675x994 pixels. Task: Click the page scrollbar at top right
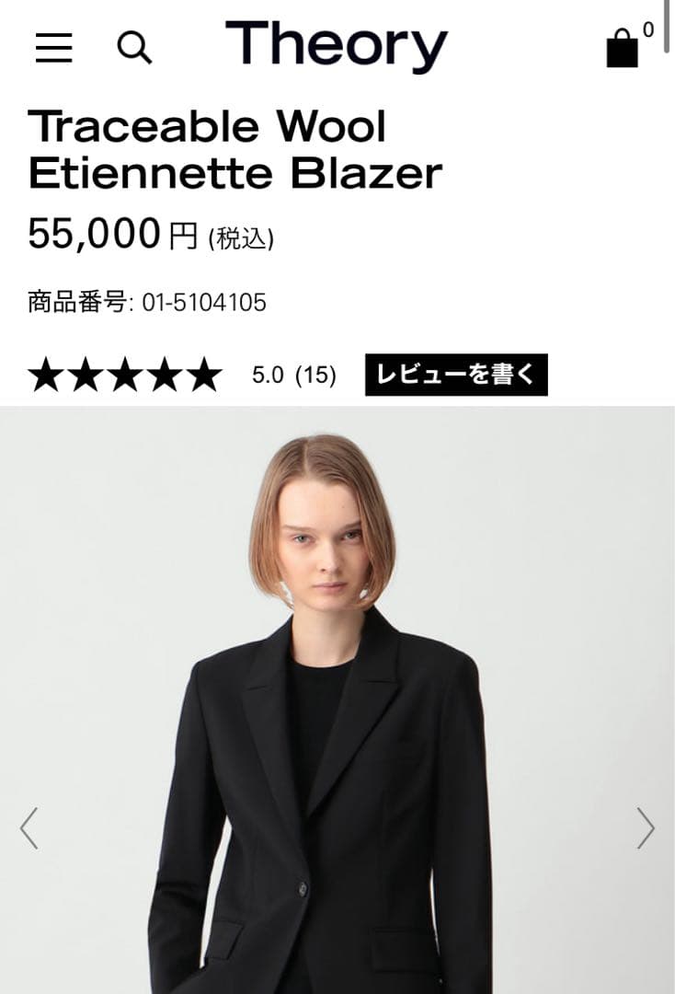(x=668, y=27)
